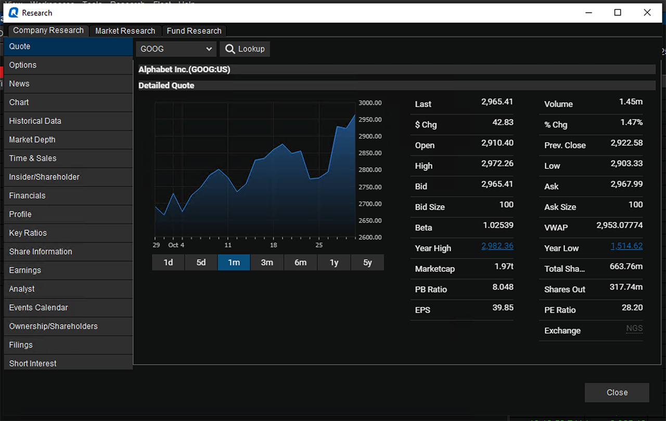Open the Options section
Screen dimensions: 666x421
(68, 65)
